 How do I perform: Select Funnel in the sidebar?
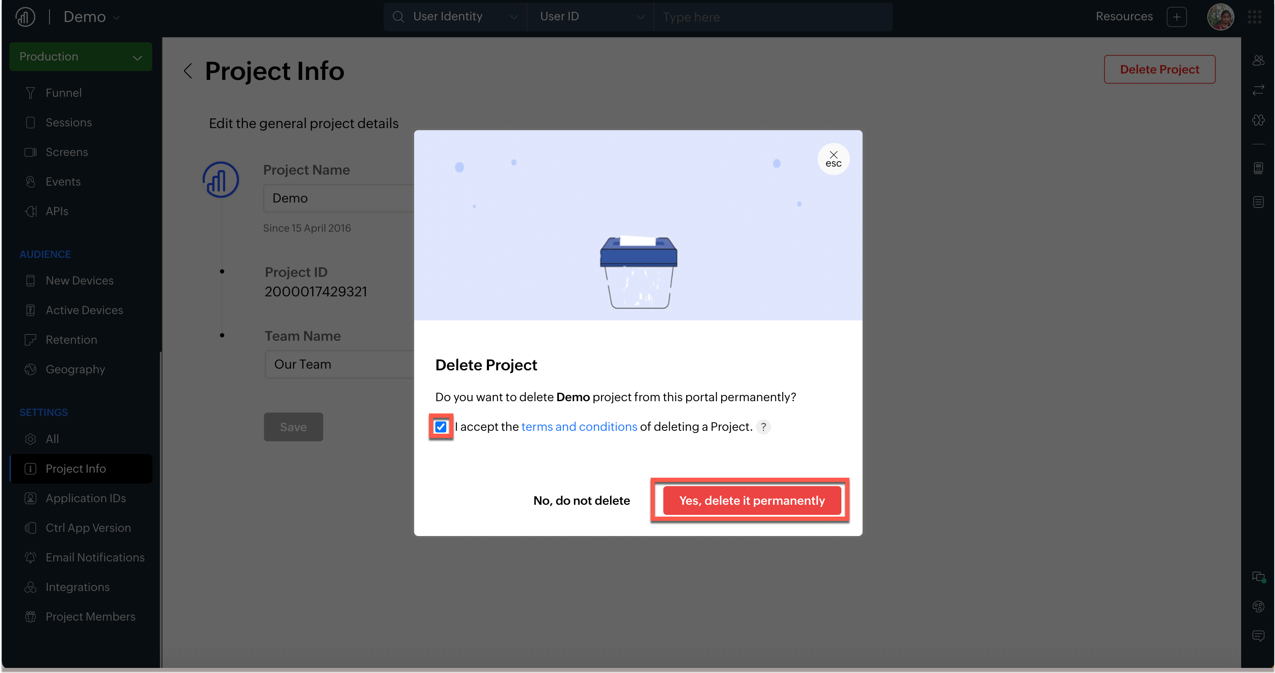pos(63,93)
